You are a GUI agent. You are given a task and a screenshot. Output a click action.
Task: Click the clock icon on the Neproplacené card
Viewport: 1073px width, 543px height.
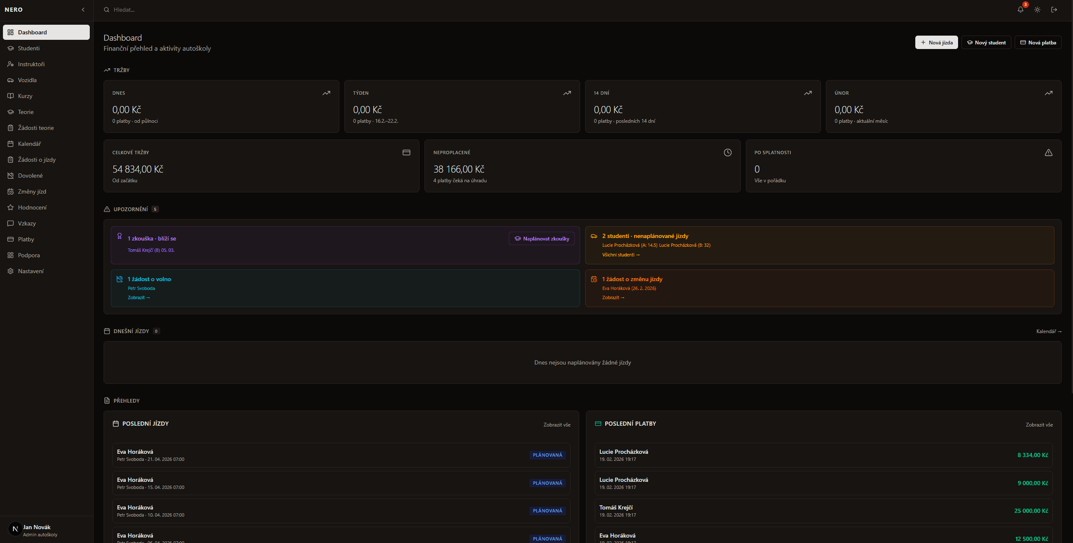727,153
